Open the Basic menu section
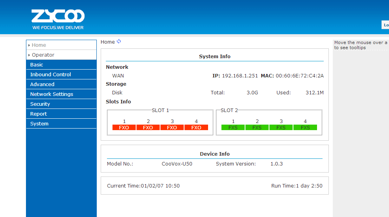The image size is (389, 217). point(37,65)
